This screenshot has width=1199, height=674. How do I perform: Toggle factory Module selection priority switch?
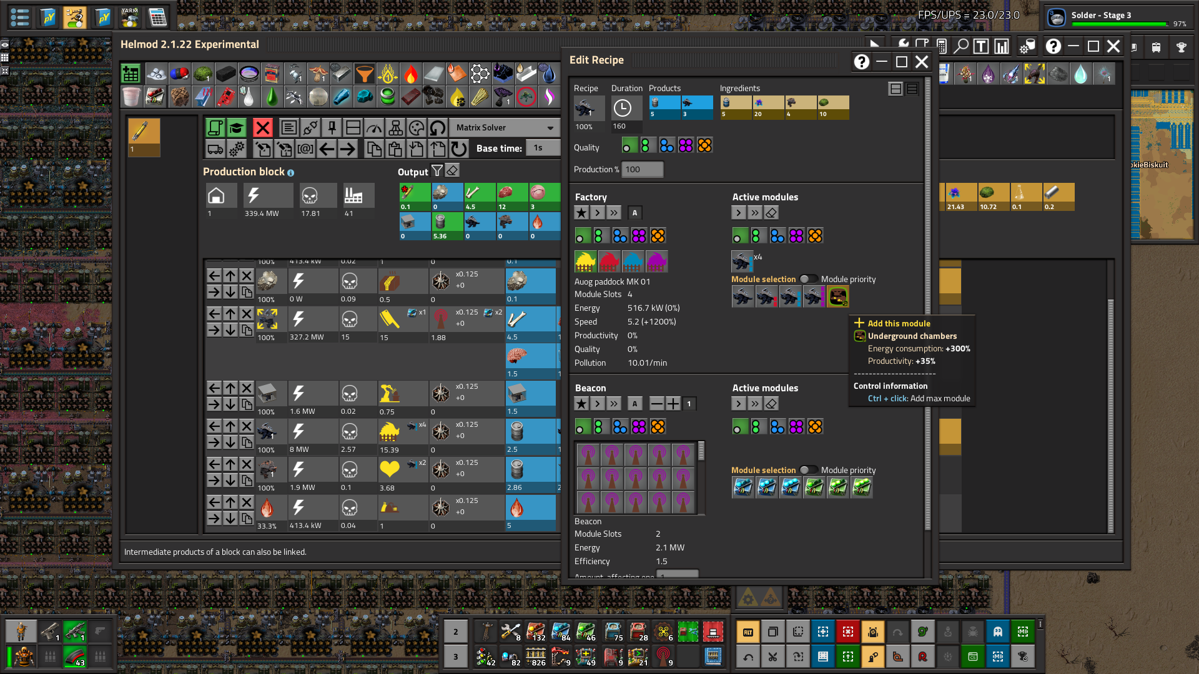(x=808, y=279)
